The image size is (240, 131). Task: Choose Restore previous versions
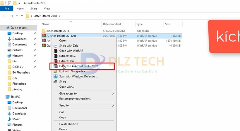(75, 99)
